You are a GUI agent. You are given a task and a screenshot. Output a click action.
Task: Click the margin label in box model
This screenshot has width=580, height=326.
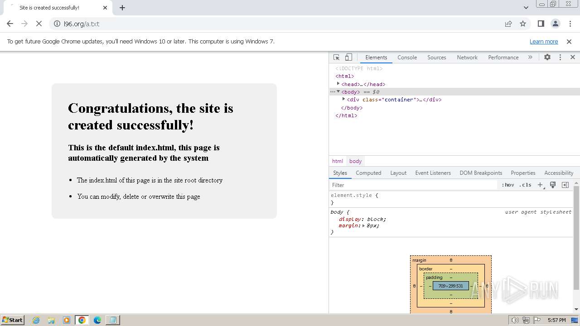pos(419,260)
